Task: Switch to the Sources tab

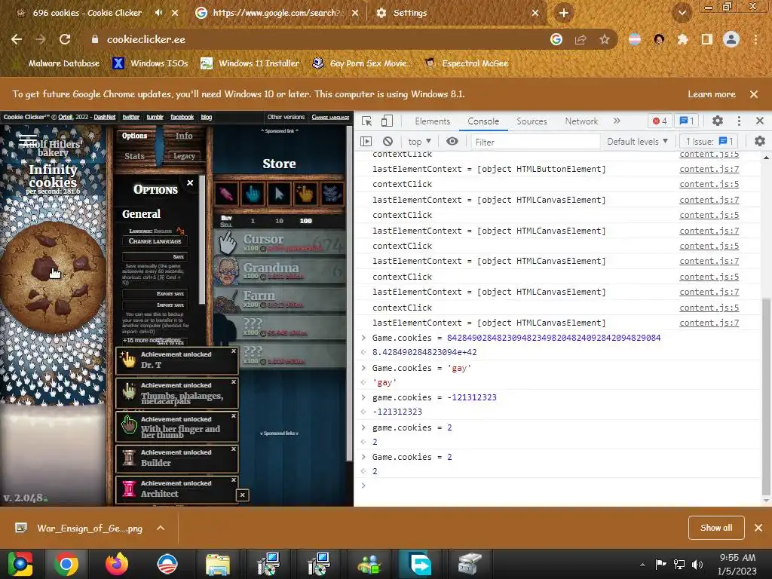Action: [532, 121]
